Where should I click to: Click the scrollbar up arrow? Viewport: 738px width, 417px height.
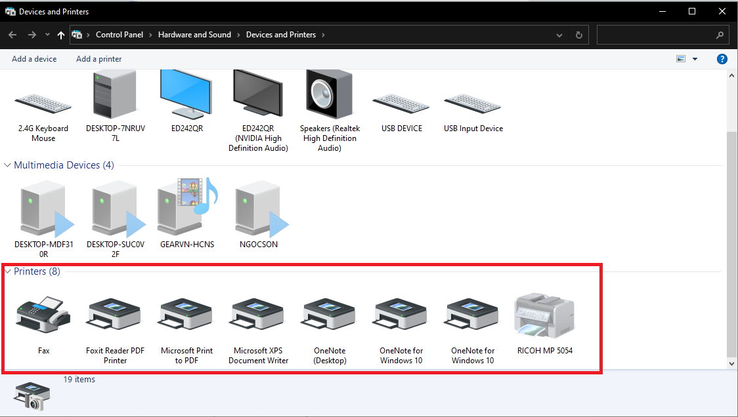coord(731,75)
